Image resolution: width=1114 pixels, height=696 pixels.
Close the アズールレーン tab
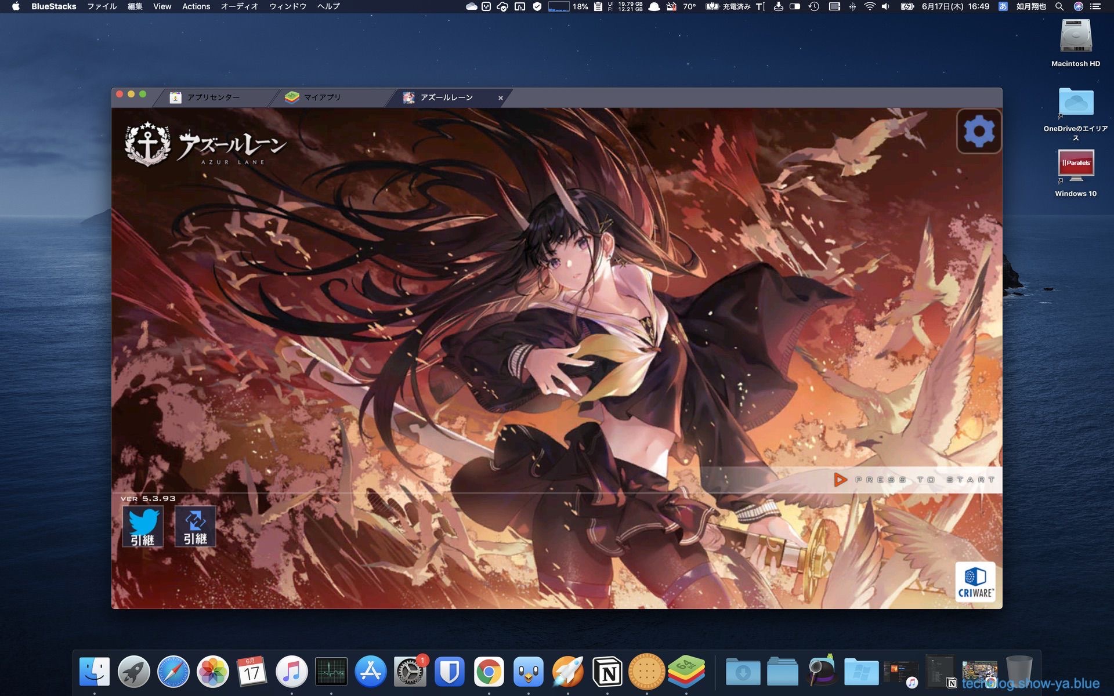(x=500, y=98)
